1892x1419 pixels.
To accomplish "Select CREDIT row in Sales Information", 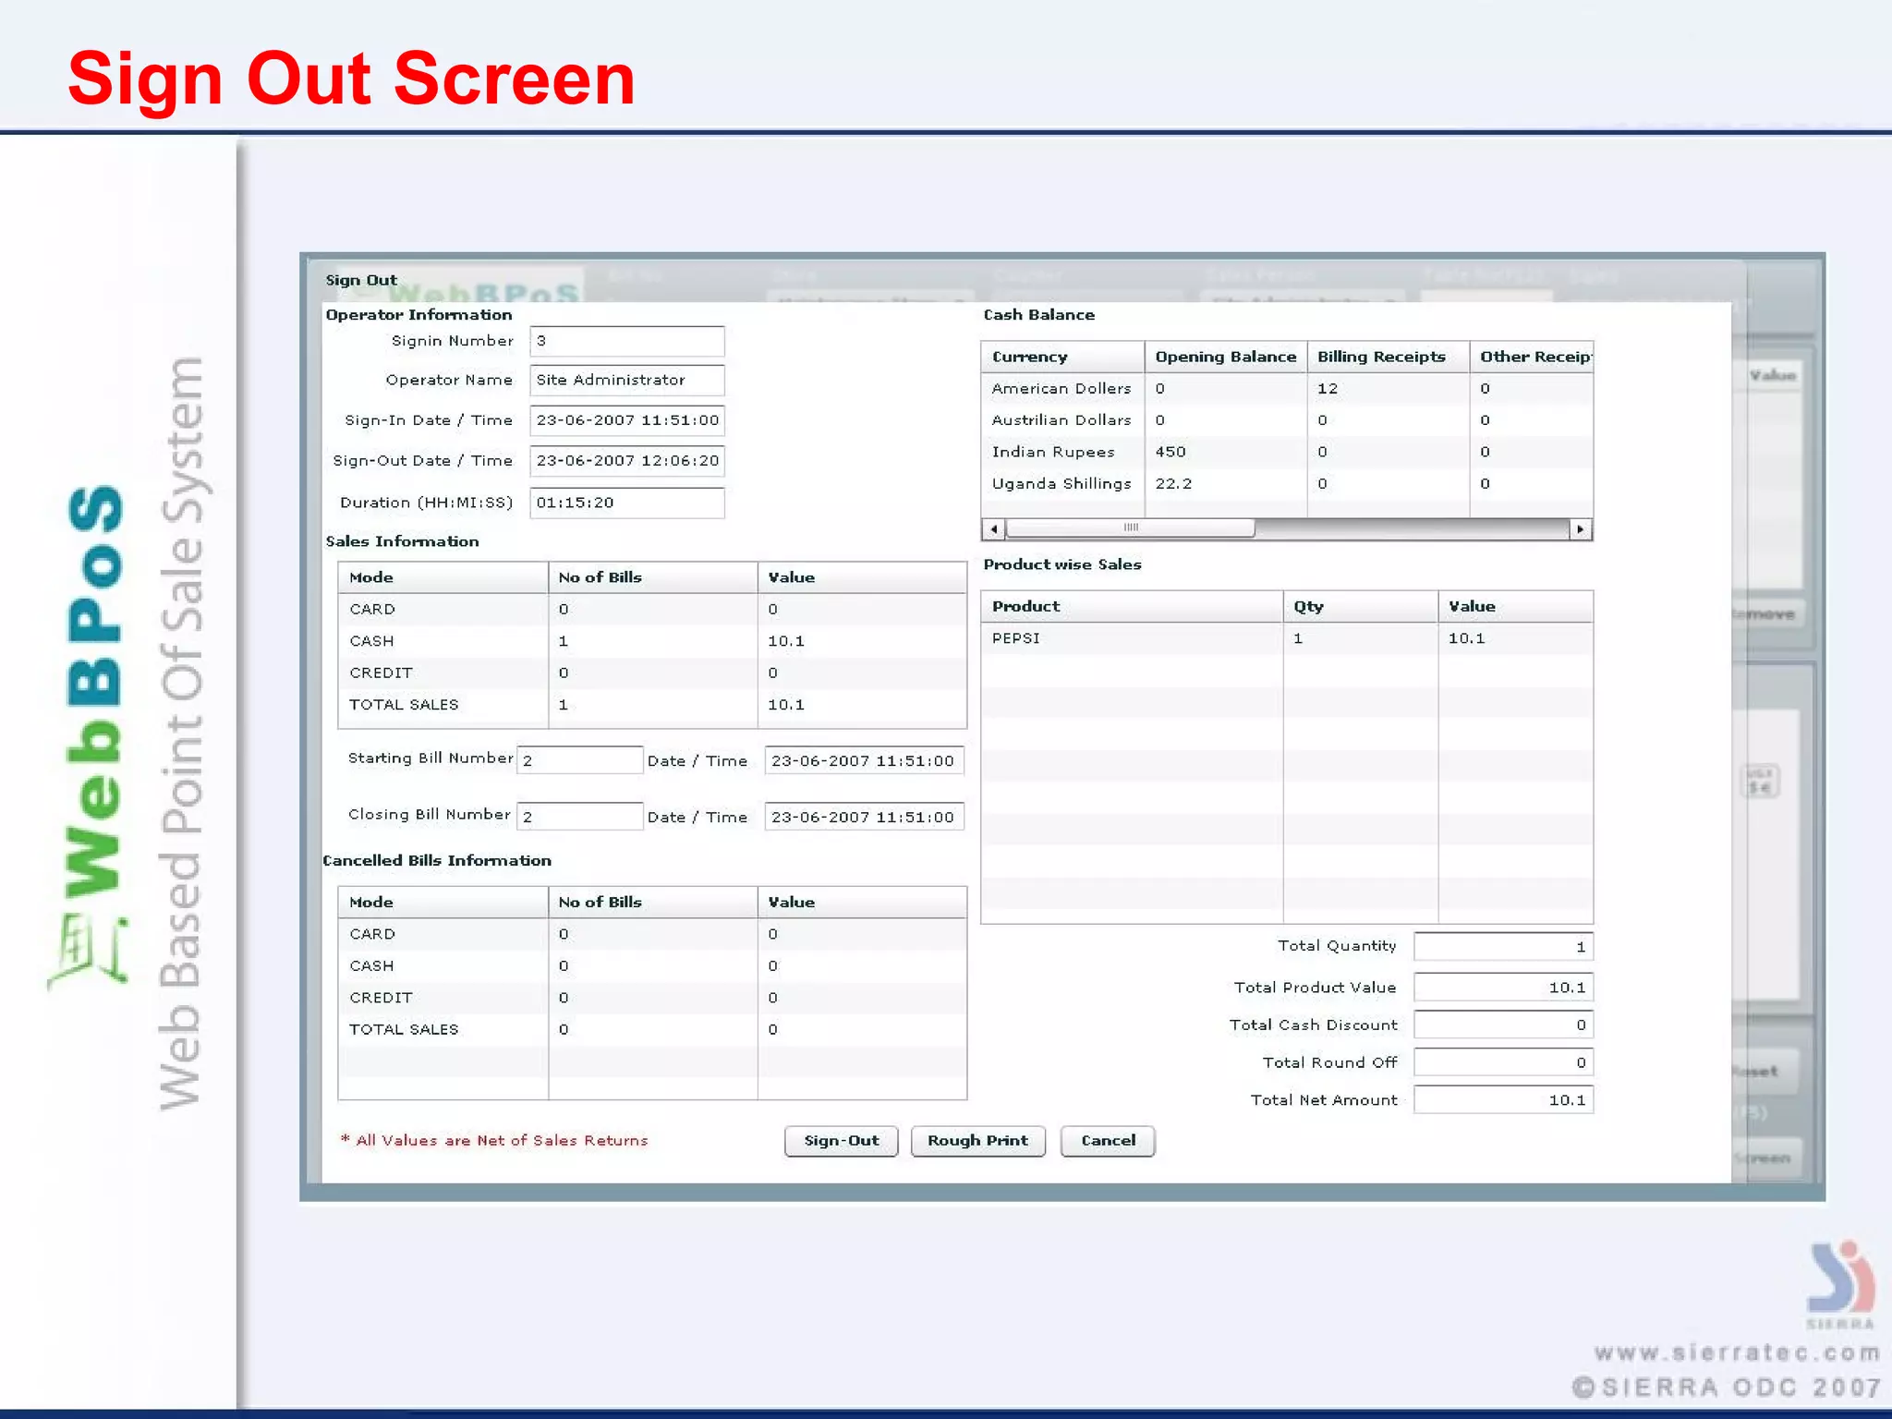I will 652,673.
